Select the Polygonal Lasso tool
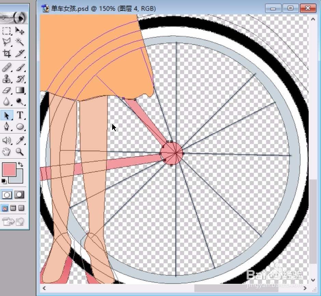 [6, 42]
